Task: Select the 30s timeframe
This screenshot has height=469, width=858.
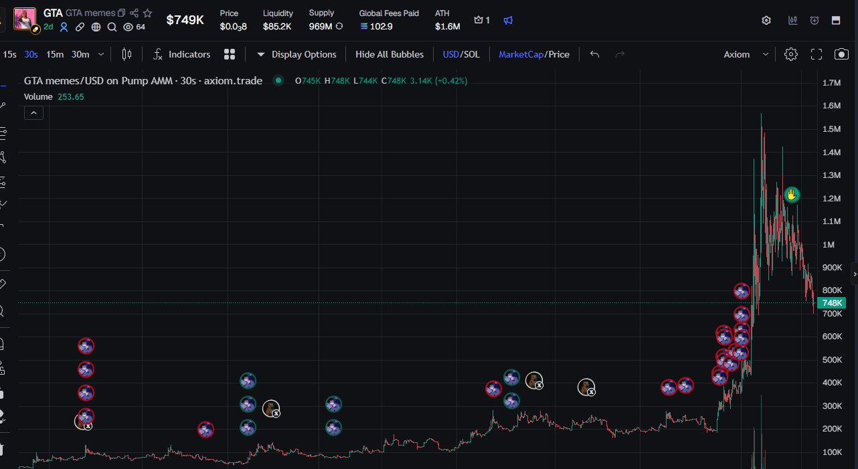Action: click(x=31, y=54)
